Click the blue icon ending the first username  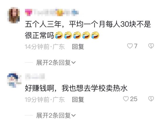point(75,12)
